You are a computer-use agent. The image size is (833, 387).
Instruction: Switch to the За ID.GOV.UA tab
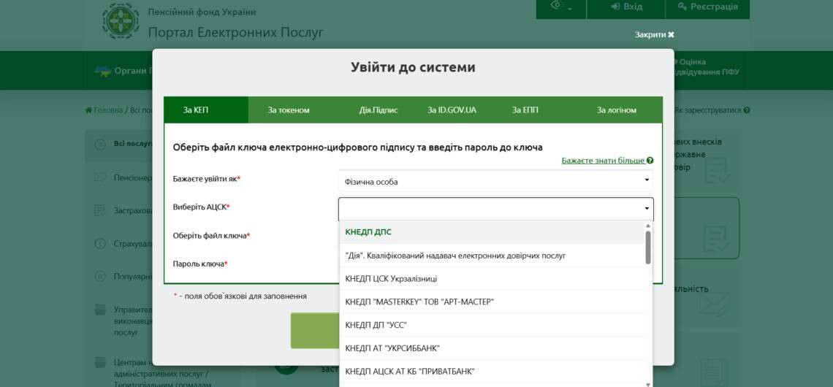452,110
